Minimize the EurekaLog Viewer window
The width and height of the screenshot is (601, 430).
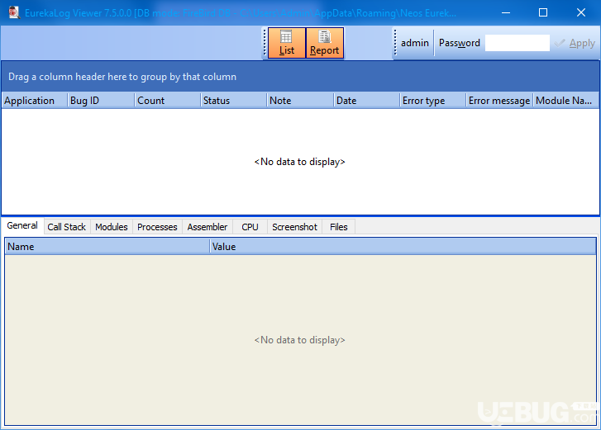(506, 12)
